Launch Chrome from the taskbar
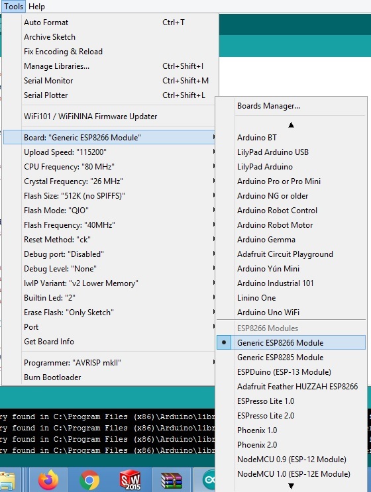Viewport: 371px width, 492px height. click(x=89, y=480)
